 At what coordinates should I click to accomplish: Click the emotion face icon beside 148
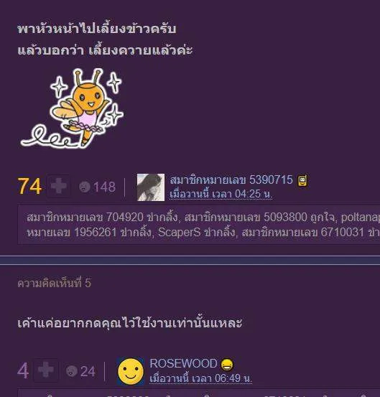coord(84,187)
